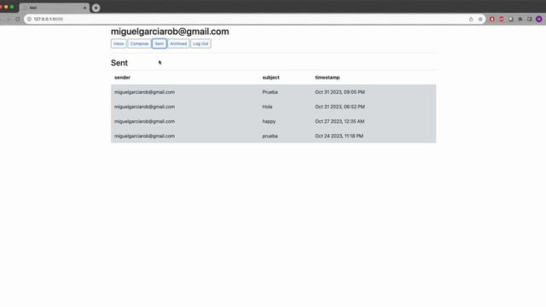Click the timestamp column header

click(x=328, y=78)
